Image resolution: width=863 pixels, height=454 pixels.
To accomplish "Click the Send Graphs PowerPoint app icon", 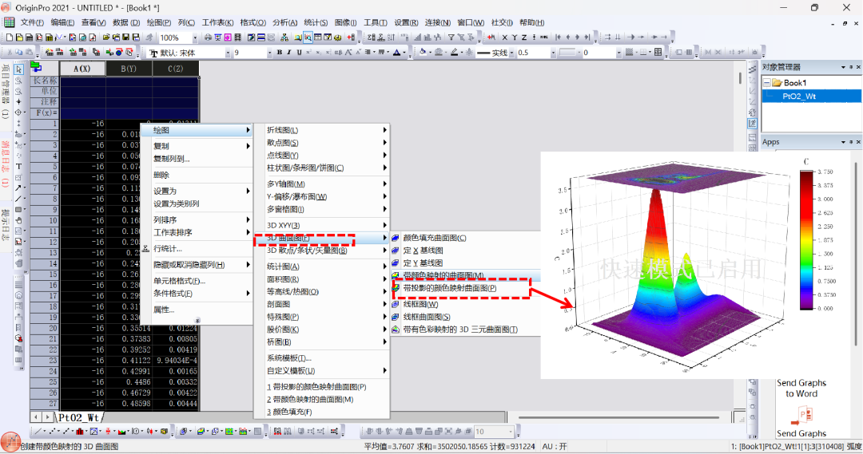I will click(801, 415).
